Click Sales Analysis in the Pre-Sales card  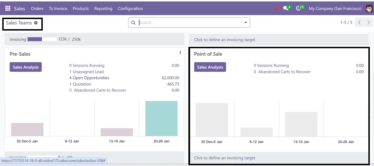point(26,67)
